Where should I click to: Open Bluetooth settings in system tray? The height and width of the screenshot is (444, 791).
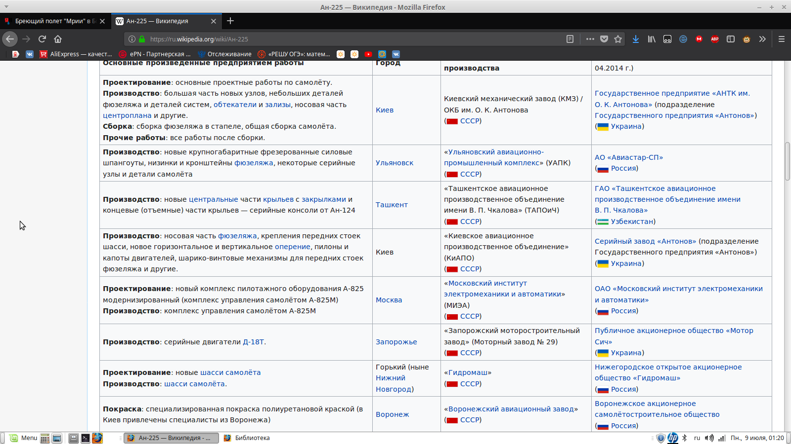(685, 438)
